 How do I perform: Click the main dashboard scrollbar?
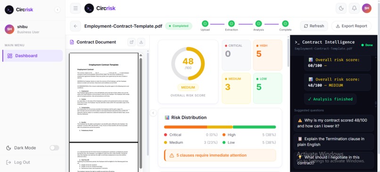(288, 53)
